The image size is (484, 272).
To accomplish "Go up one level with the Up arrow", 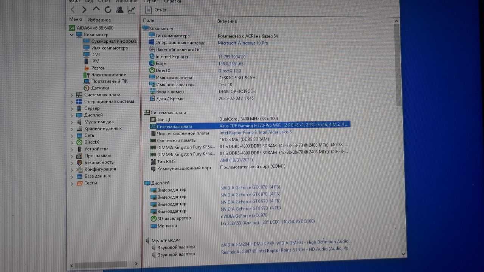I will [96, 9].
